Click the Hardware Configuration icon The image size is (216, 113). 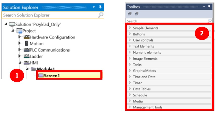[x=26, y=37]
